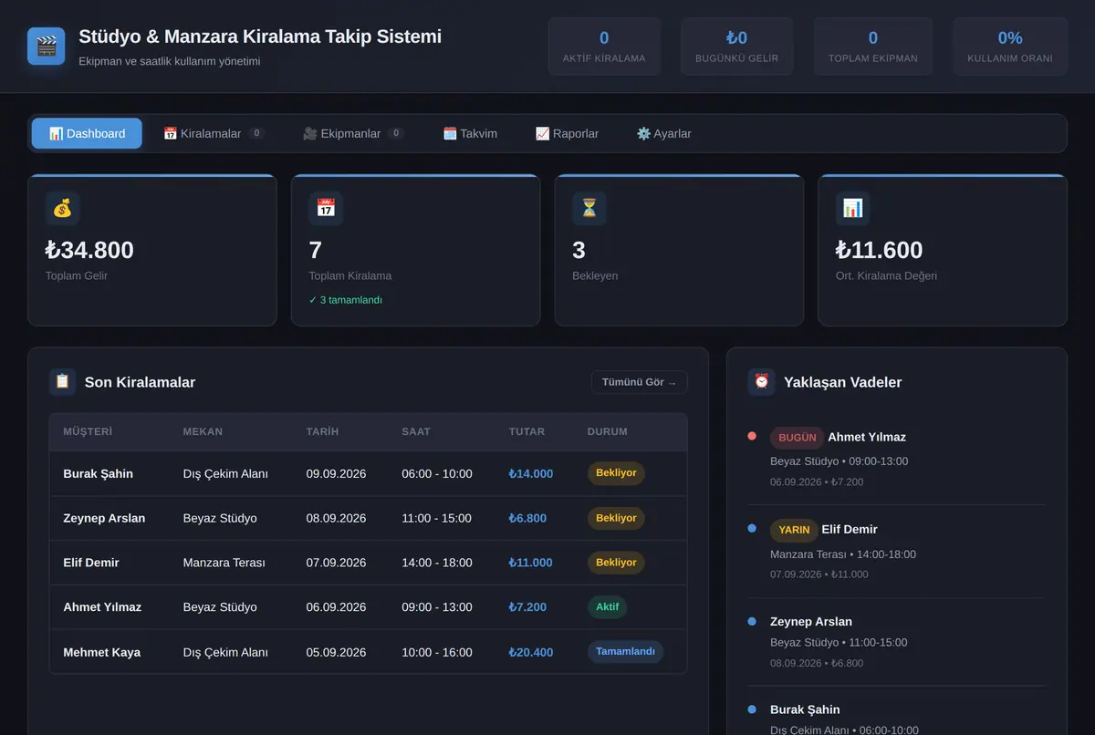Click the Bekliyor badge in Burak Şahin row
Screen dimensions: 1095x735
click(x=616, y=473)
